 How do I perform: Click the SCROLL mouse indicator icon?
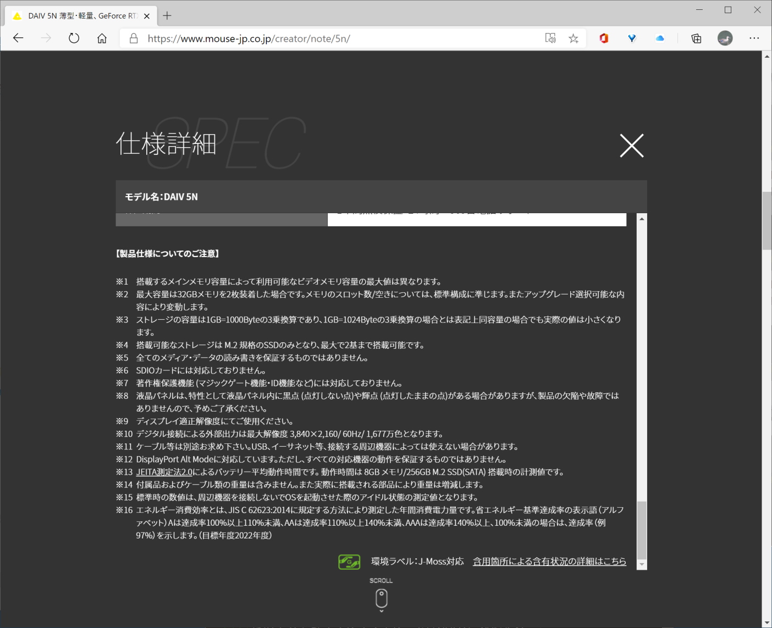coord(381,599)
